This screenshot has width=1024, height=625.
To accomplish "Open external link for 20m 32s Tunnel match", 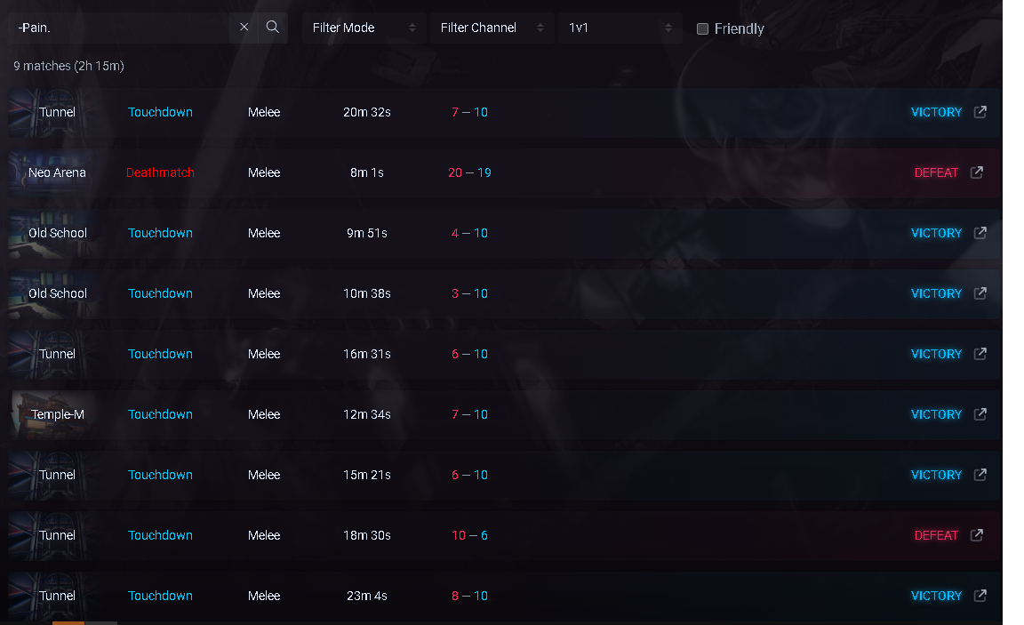I will tap(980, 112).
